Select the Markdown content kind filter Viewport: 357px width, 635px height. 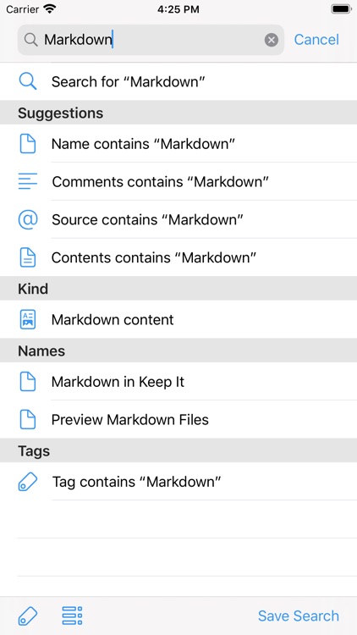point(178,319)
